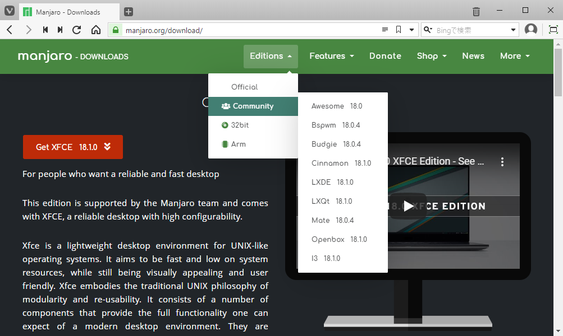Viewport: 563px width, 336px height.
Task: Choose LXDE 18.1.0 edition
Action: click(x=343, y=182)
